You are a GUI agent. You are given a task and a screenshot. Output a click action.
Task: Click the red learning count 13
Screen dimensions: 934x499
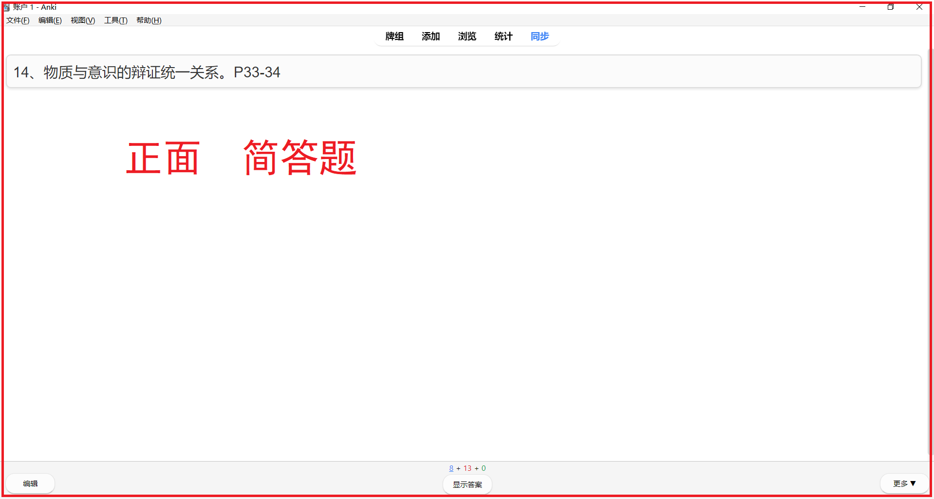(x=467, y=468)
